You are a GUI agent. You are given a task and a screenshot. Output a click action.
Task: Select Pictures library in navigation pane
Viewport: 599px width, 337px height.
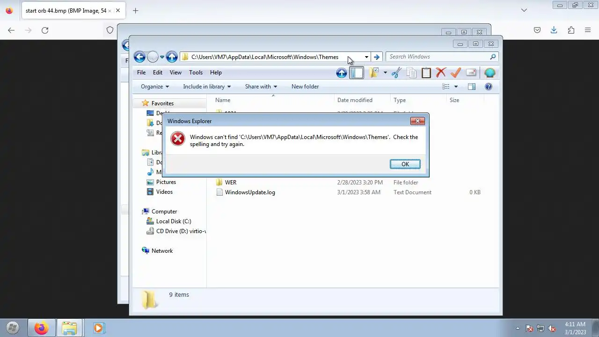click(166, 182)
